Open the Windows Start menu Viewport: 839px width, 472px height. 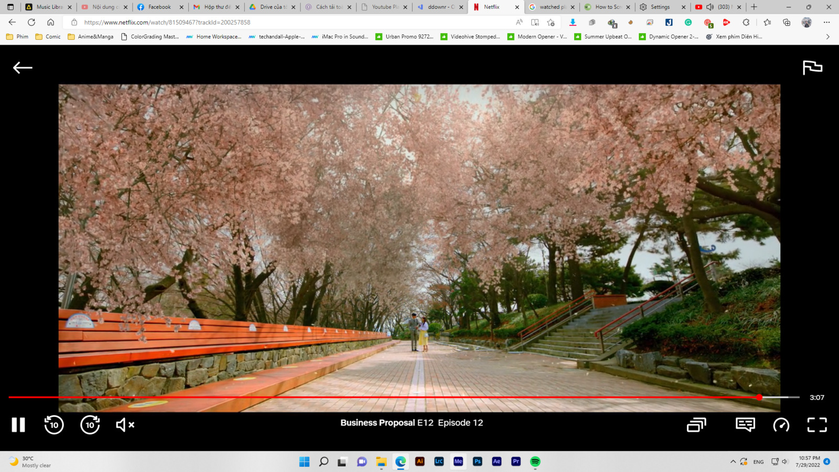pos(304,462)
